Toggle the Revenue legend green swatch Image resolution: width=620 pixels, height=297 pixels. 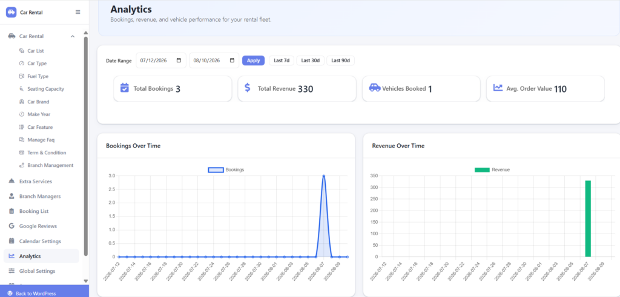pyautogui.click(x=482, y=170)
